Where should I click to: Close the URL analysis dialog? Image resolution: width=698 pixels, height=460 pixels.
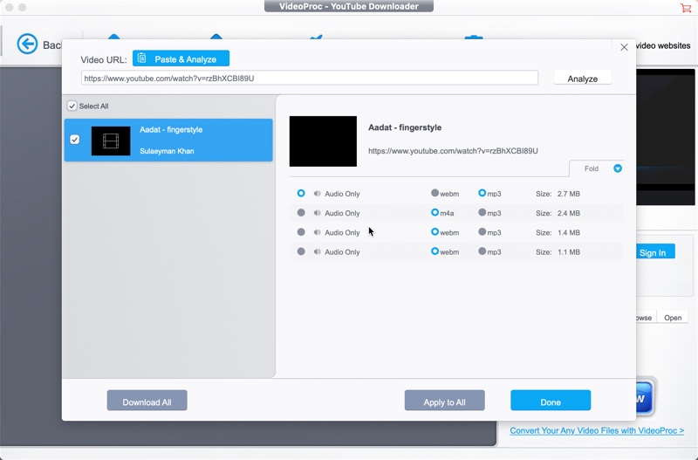click(x=624, y=47)
